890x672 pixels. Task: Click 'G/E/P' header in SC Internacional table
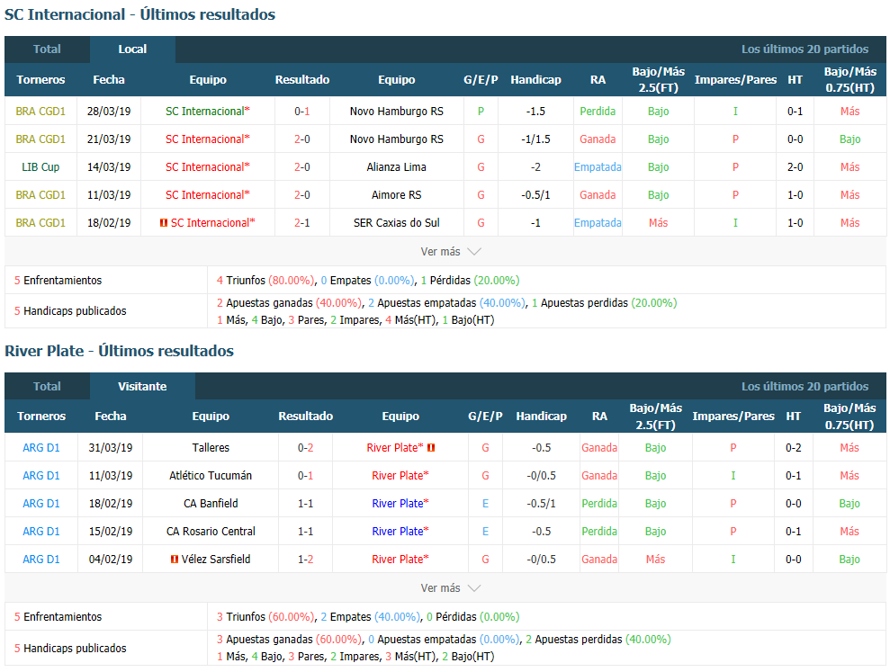[x=481, y=80]
